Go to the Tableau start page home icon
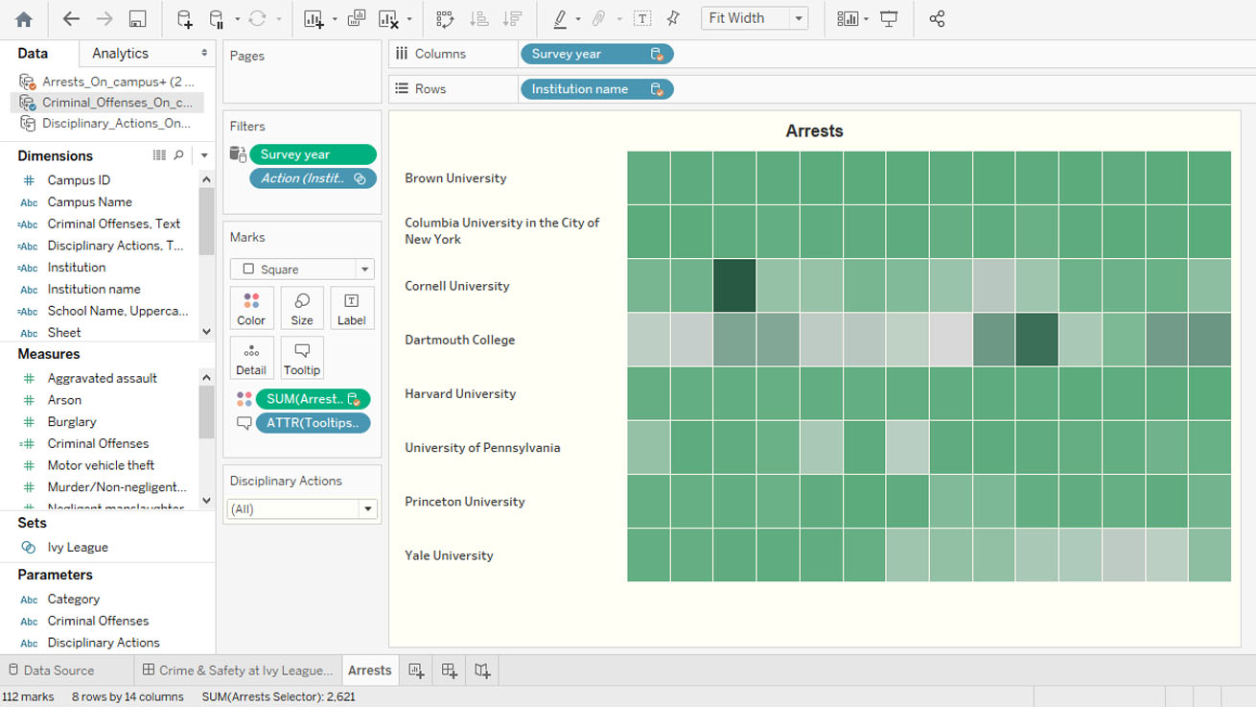The height and width of the screenshot is (707, 1256). click(x=24, y=18)
